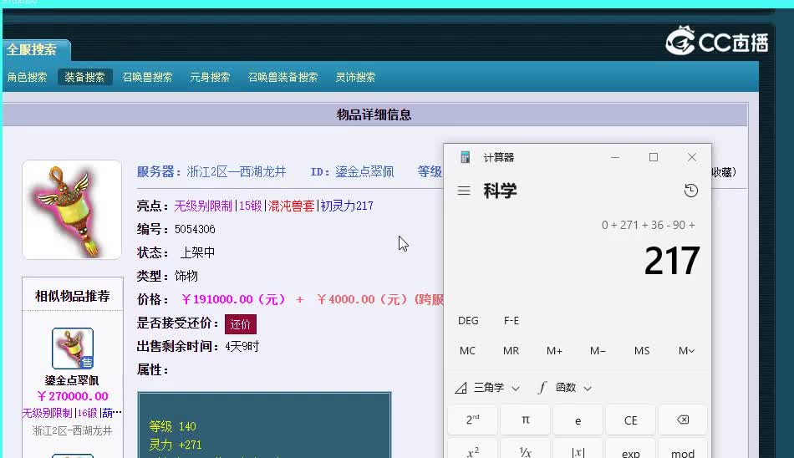Viewport: 794px width, 458px height.
Task: Switch to 灵饰搜索 tab
Action: (355, 77)
